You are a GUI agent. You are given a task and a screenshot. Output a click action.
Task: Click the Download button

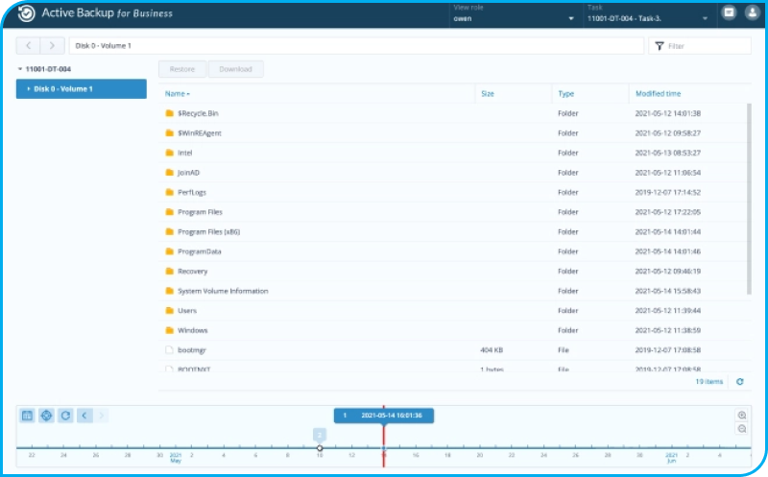(x=235, y=69)
